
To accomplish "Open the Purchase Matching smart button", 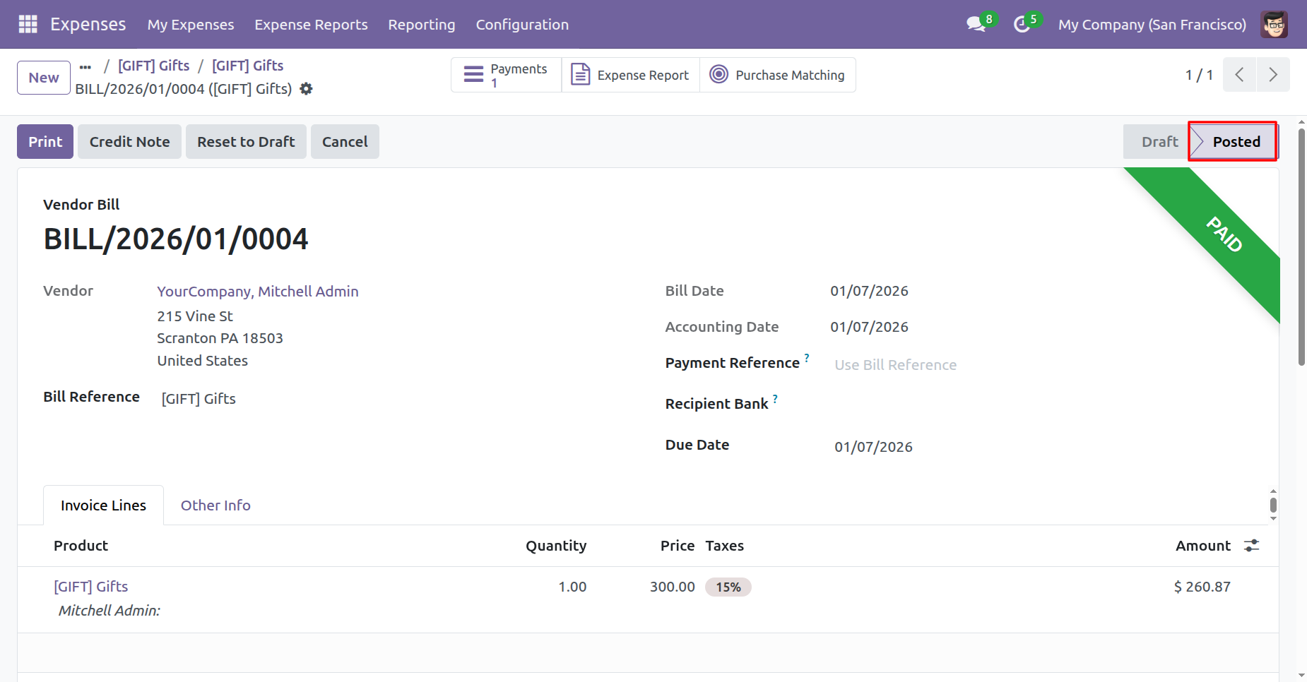I will pos(777,75).
